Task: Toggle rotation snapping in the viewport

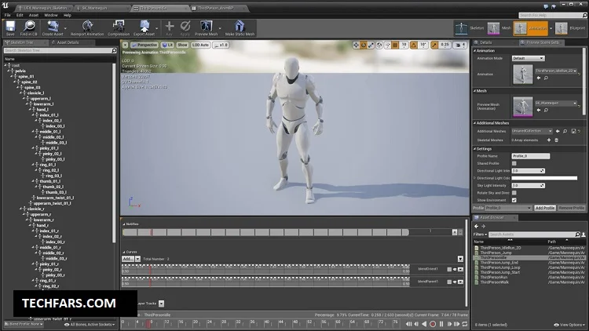Action: tap(414, 45)
